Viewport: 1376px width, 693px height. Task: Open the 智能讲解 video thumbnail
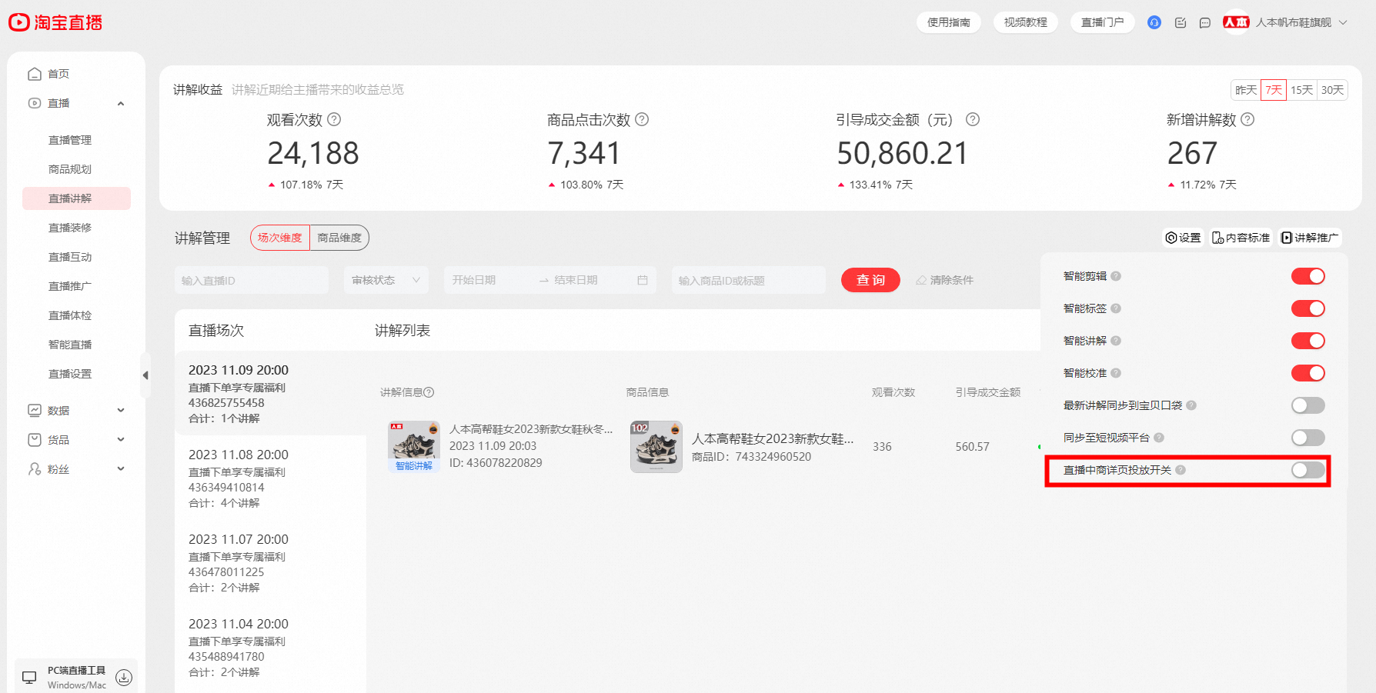click(414, 446)
